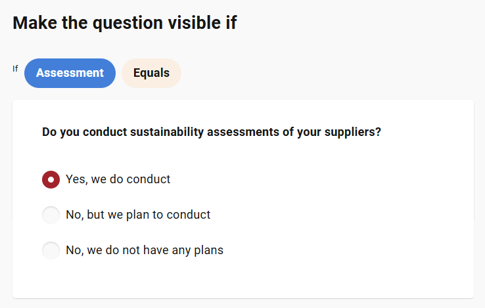The height and width of the screenshot is (308, 485).
Task: Click the word "Assessment" inside the blue pill
Action: (70, 73)
